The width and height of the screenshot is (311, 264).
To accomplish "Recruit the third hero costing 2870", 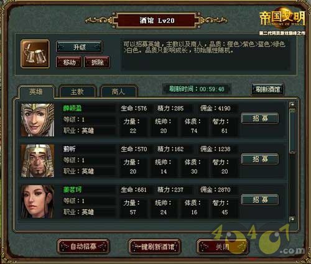I will tap(260, 199).
